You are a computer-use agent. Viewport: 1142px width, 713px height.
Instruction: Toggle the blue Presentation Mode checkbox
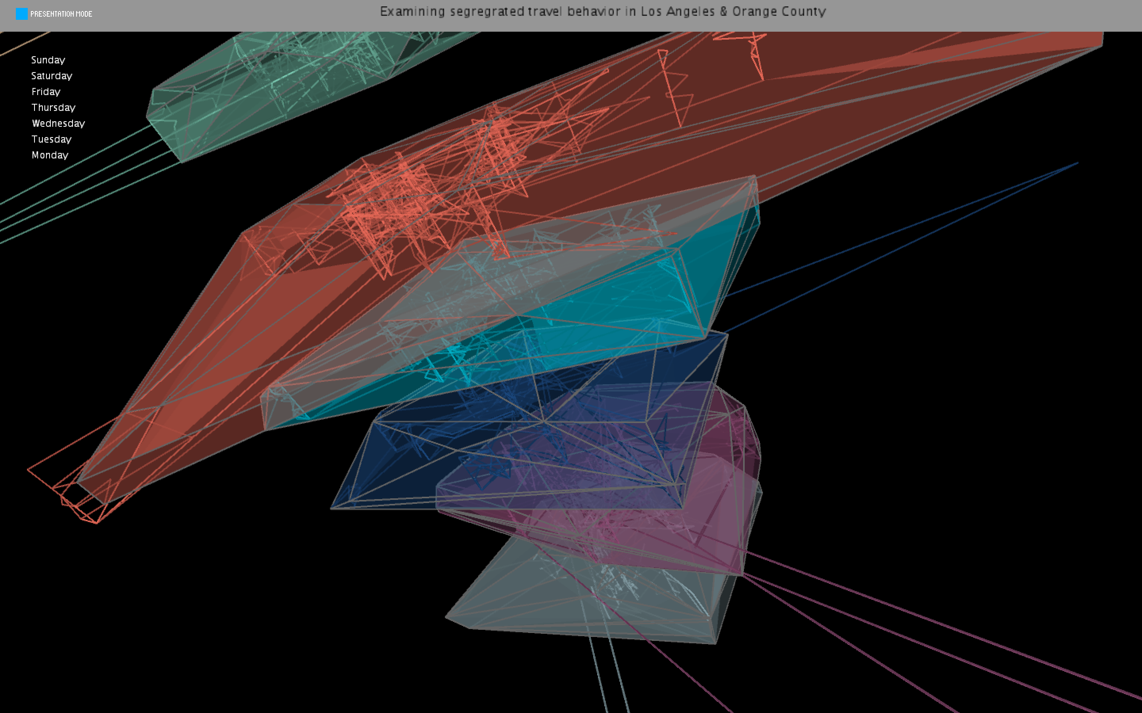[22, 14]
